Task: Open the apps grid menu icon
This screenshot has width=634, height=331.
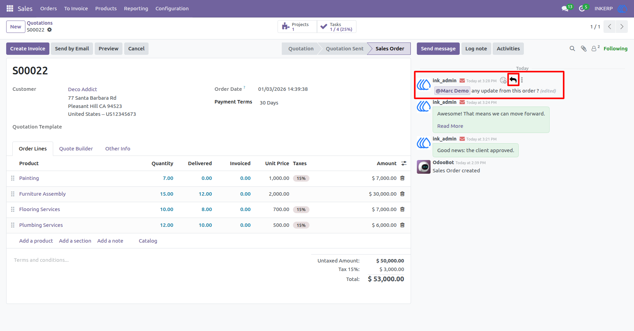Action: click(10, 8)
